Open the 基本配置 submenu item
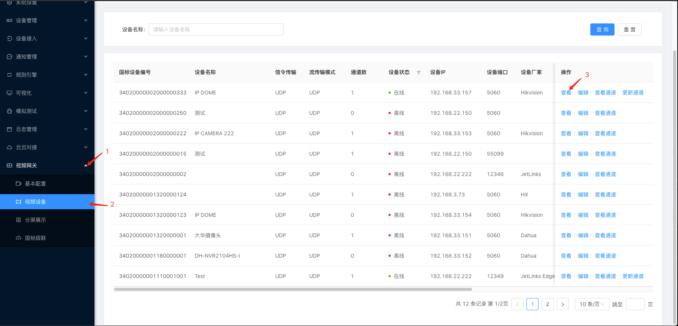 36,184
